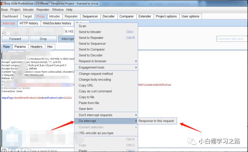Open the Comparer tab

tap(127, 16)
